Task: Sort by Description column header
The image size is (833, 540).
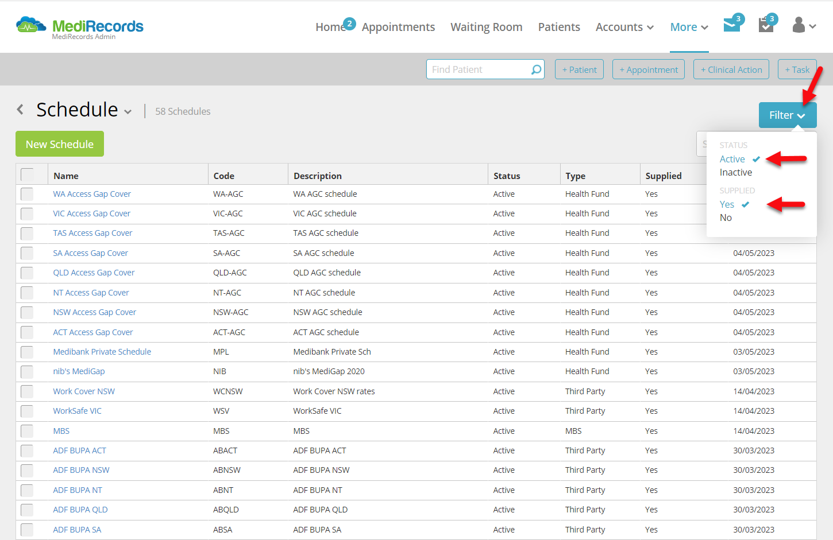Action: click(x=318, y=176)
